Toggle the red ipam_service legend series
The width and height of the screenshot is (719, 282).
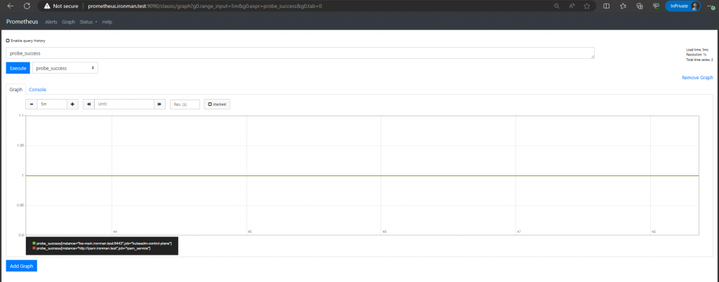pos(92,248)
